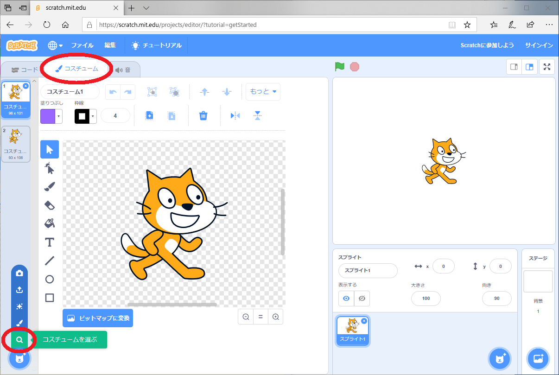Open the もっと dropdown
The width and height of the screenshot is (559, 375).
(263, 92)
